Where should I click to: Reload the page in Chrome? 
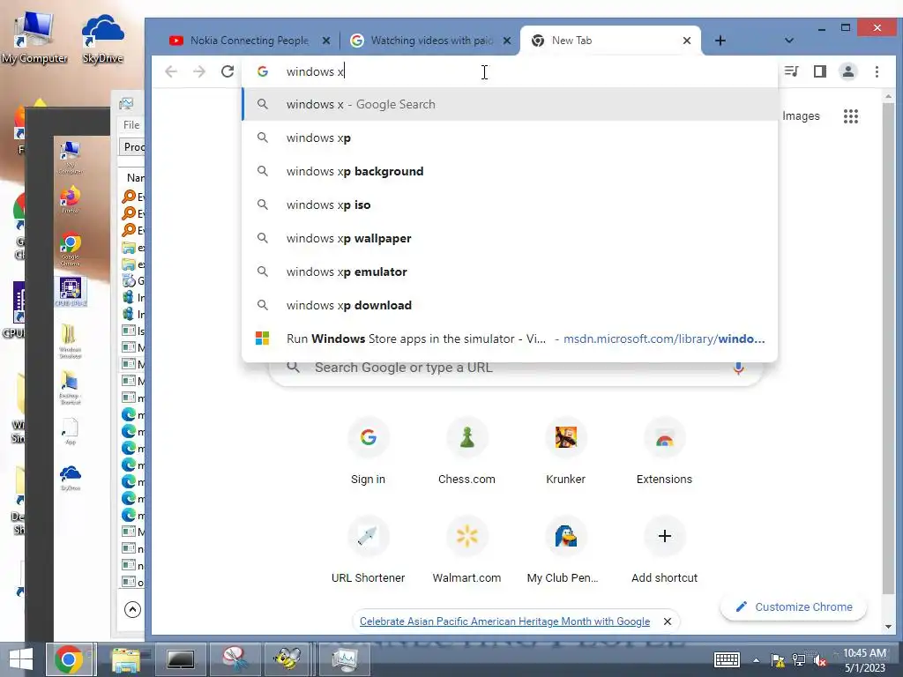228,71
